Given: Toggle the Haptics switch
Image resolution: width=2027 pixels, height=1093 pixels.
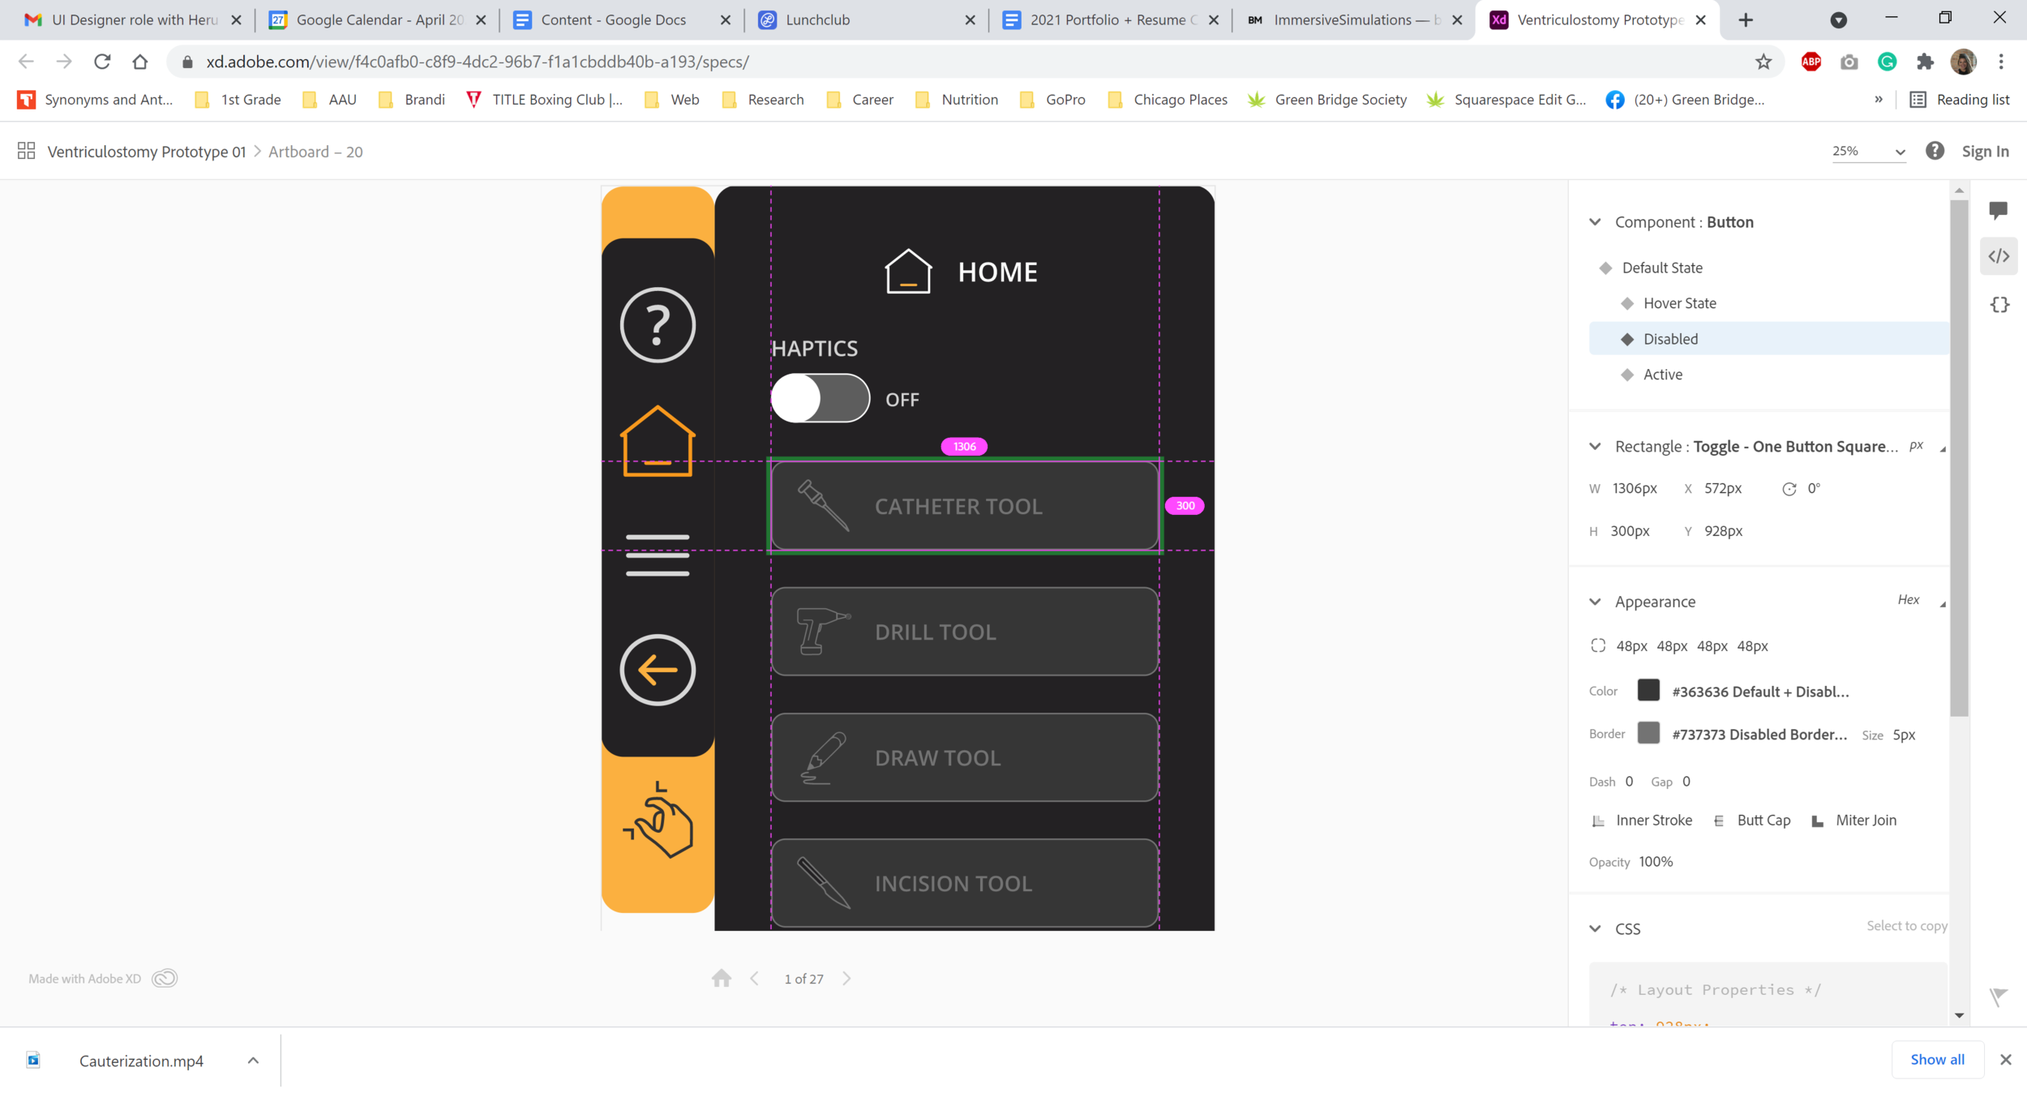Looking at the screenshot, I should click(820, 398).
